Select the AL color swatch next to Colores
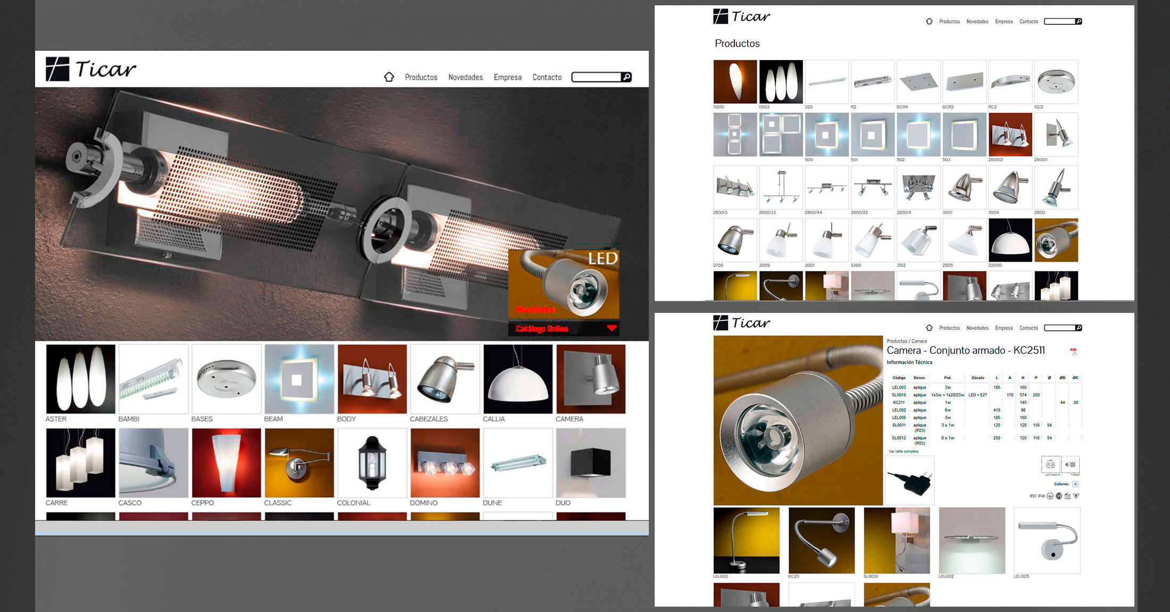Screen dimensions: 1170x612 tap(1075, 484)
